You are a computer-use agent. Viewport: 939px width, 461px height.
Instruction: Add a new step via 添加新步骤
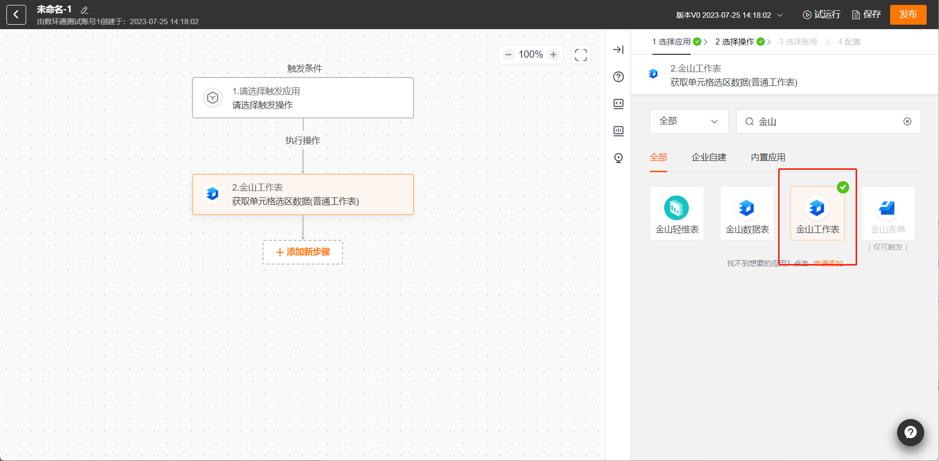pyautogui.click(x=303, y=252)
